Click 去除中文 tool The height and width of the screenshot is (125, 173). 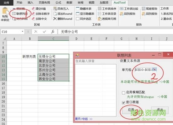tap(39, 19)
